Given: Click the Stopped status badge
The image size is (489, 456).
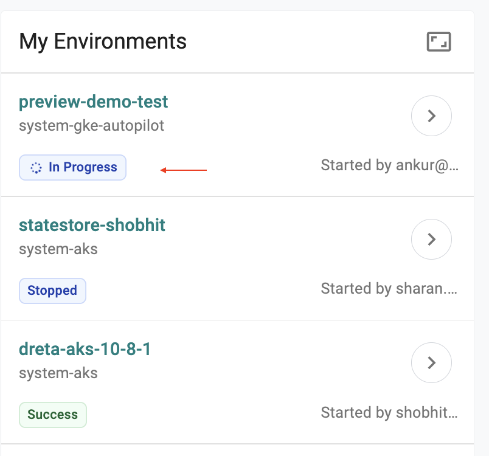Looking at the screenshot, I should [x=52, y=291].
